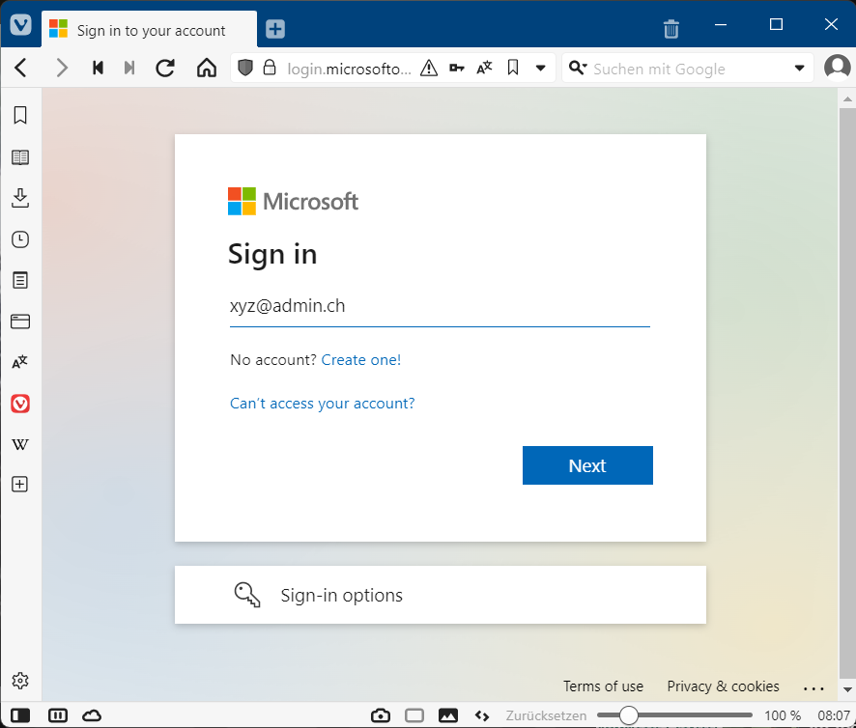
Task: Open the closed tabs trash list
Action: click(x=671, y=29)
